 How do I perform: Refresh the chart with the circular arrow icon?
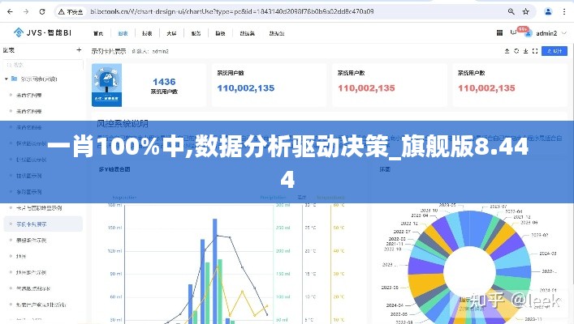[516, 51]
